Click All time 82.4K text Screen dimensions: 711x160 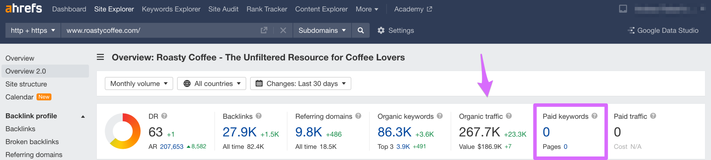point(243,146)
